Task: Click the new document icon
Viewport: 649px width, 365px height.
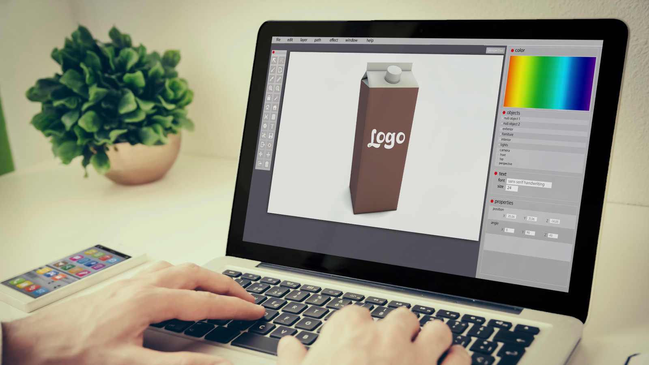Action: (x=280, y=70)
